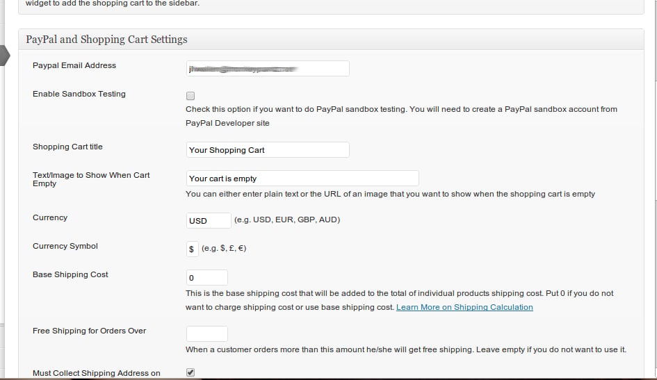
Task: Click the 'Your cart is empty' text field
Action: coord(302,179)
